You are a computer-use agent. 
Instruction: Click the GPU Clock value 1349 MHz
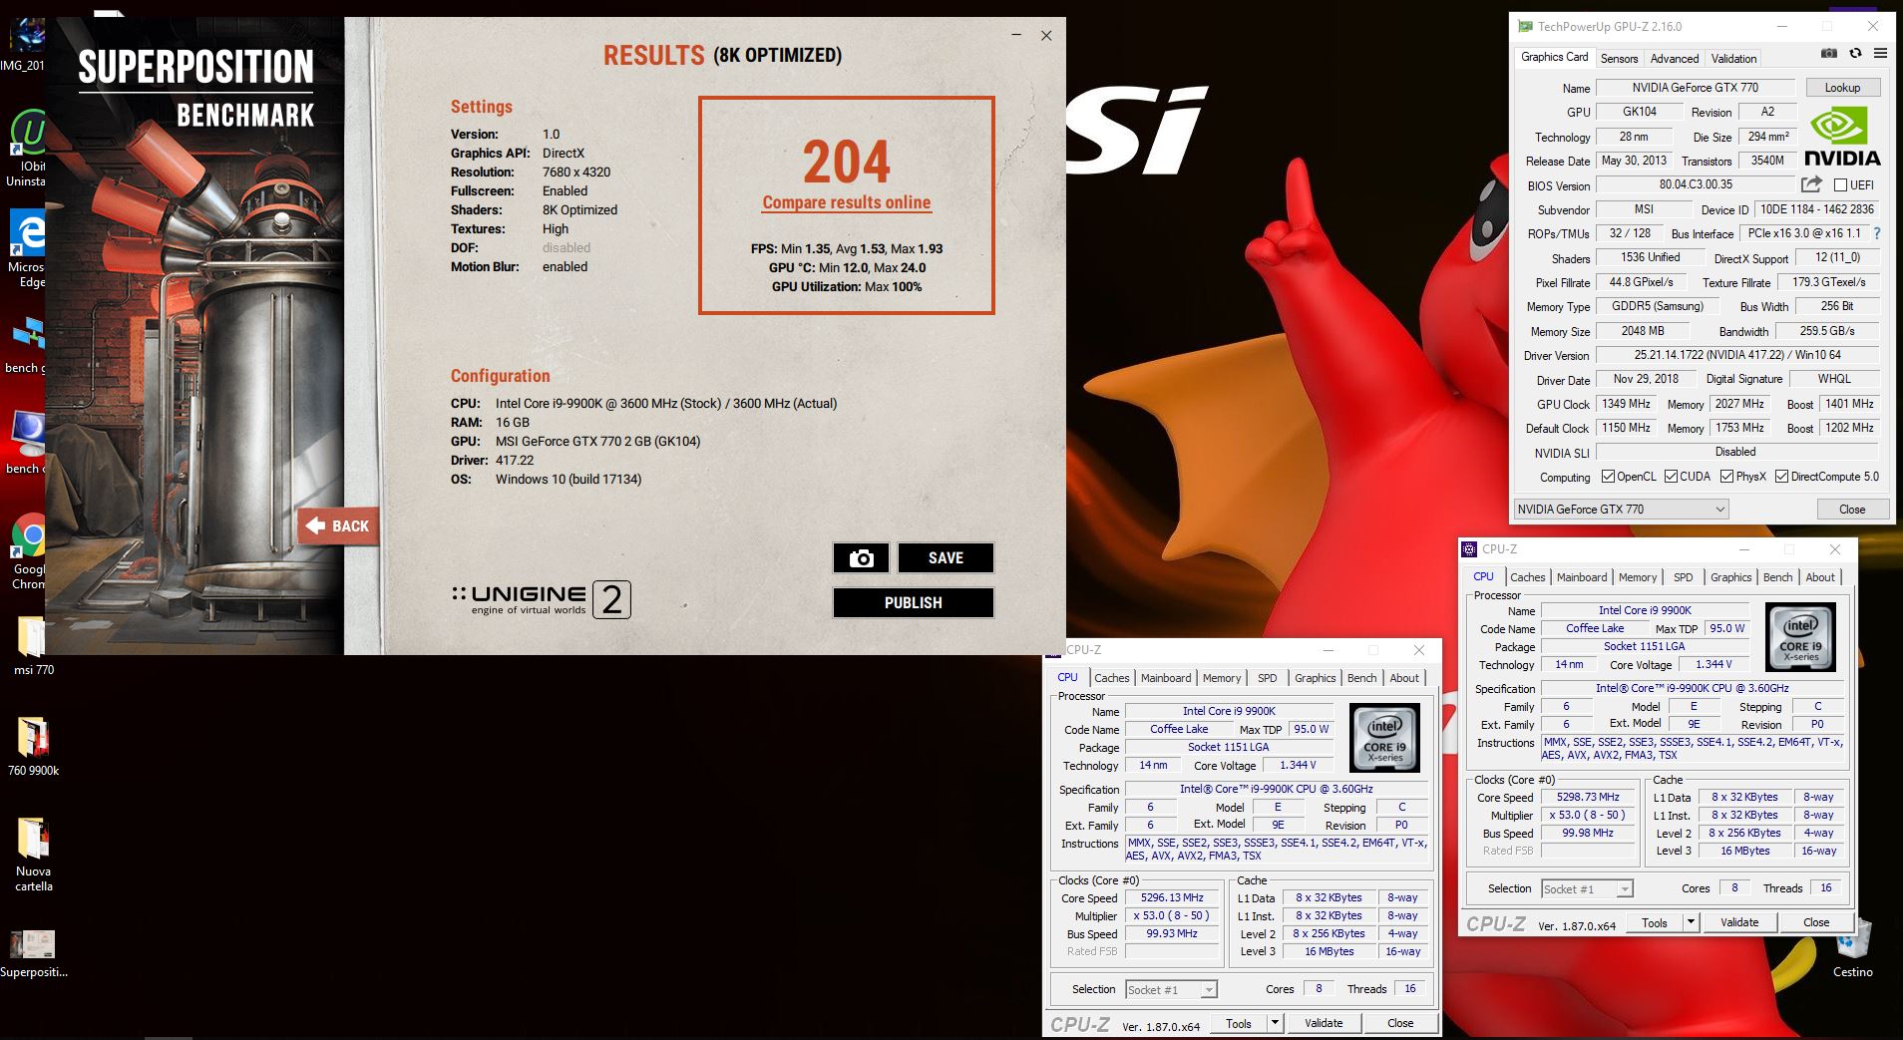(x=1626, y=404)
